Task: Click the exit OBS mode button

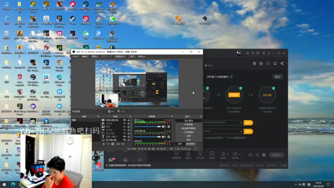Action: (x=277, y=77)
